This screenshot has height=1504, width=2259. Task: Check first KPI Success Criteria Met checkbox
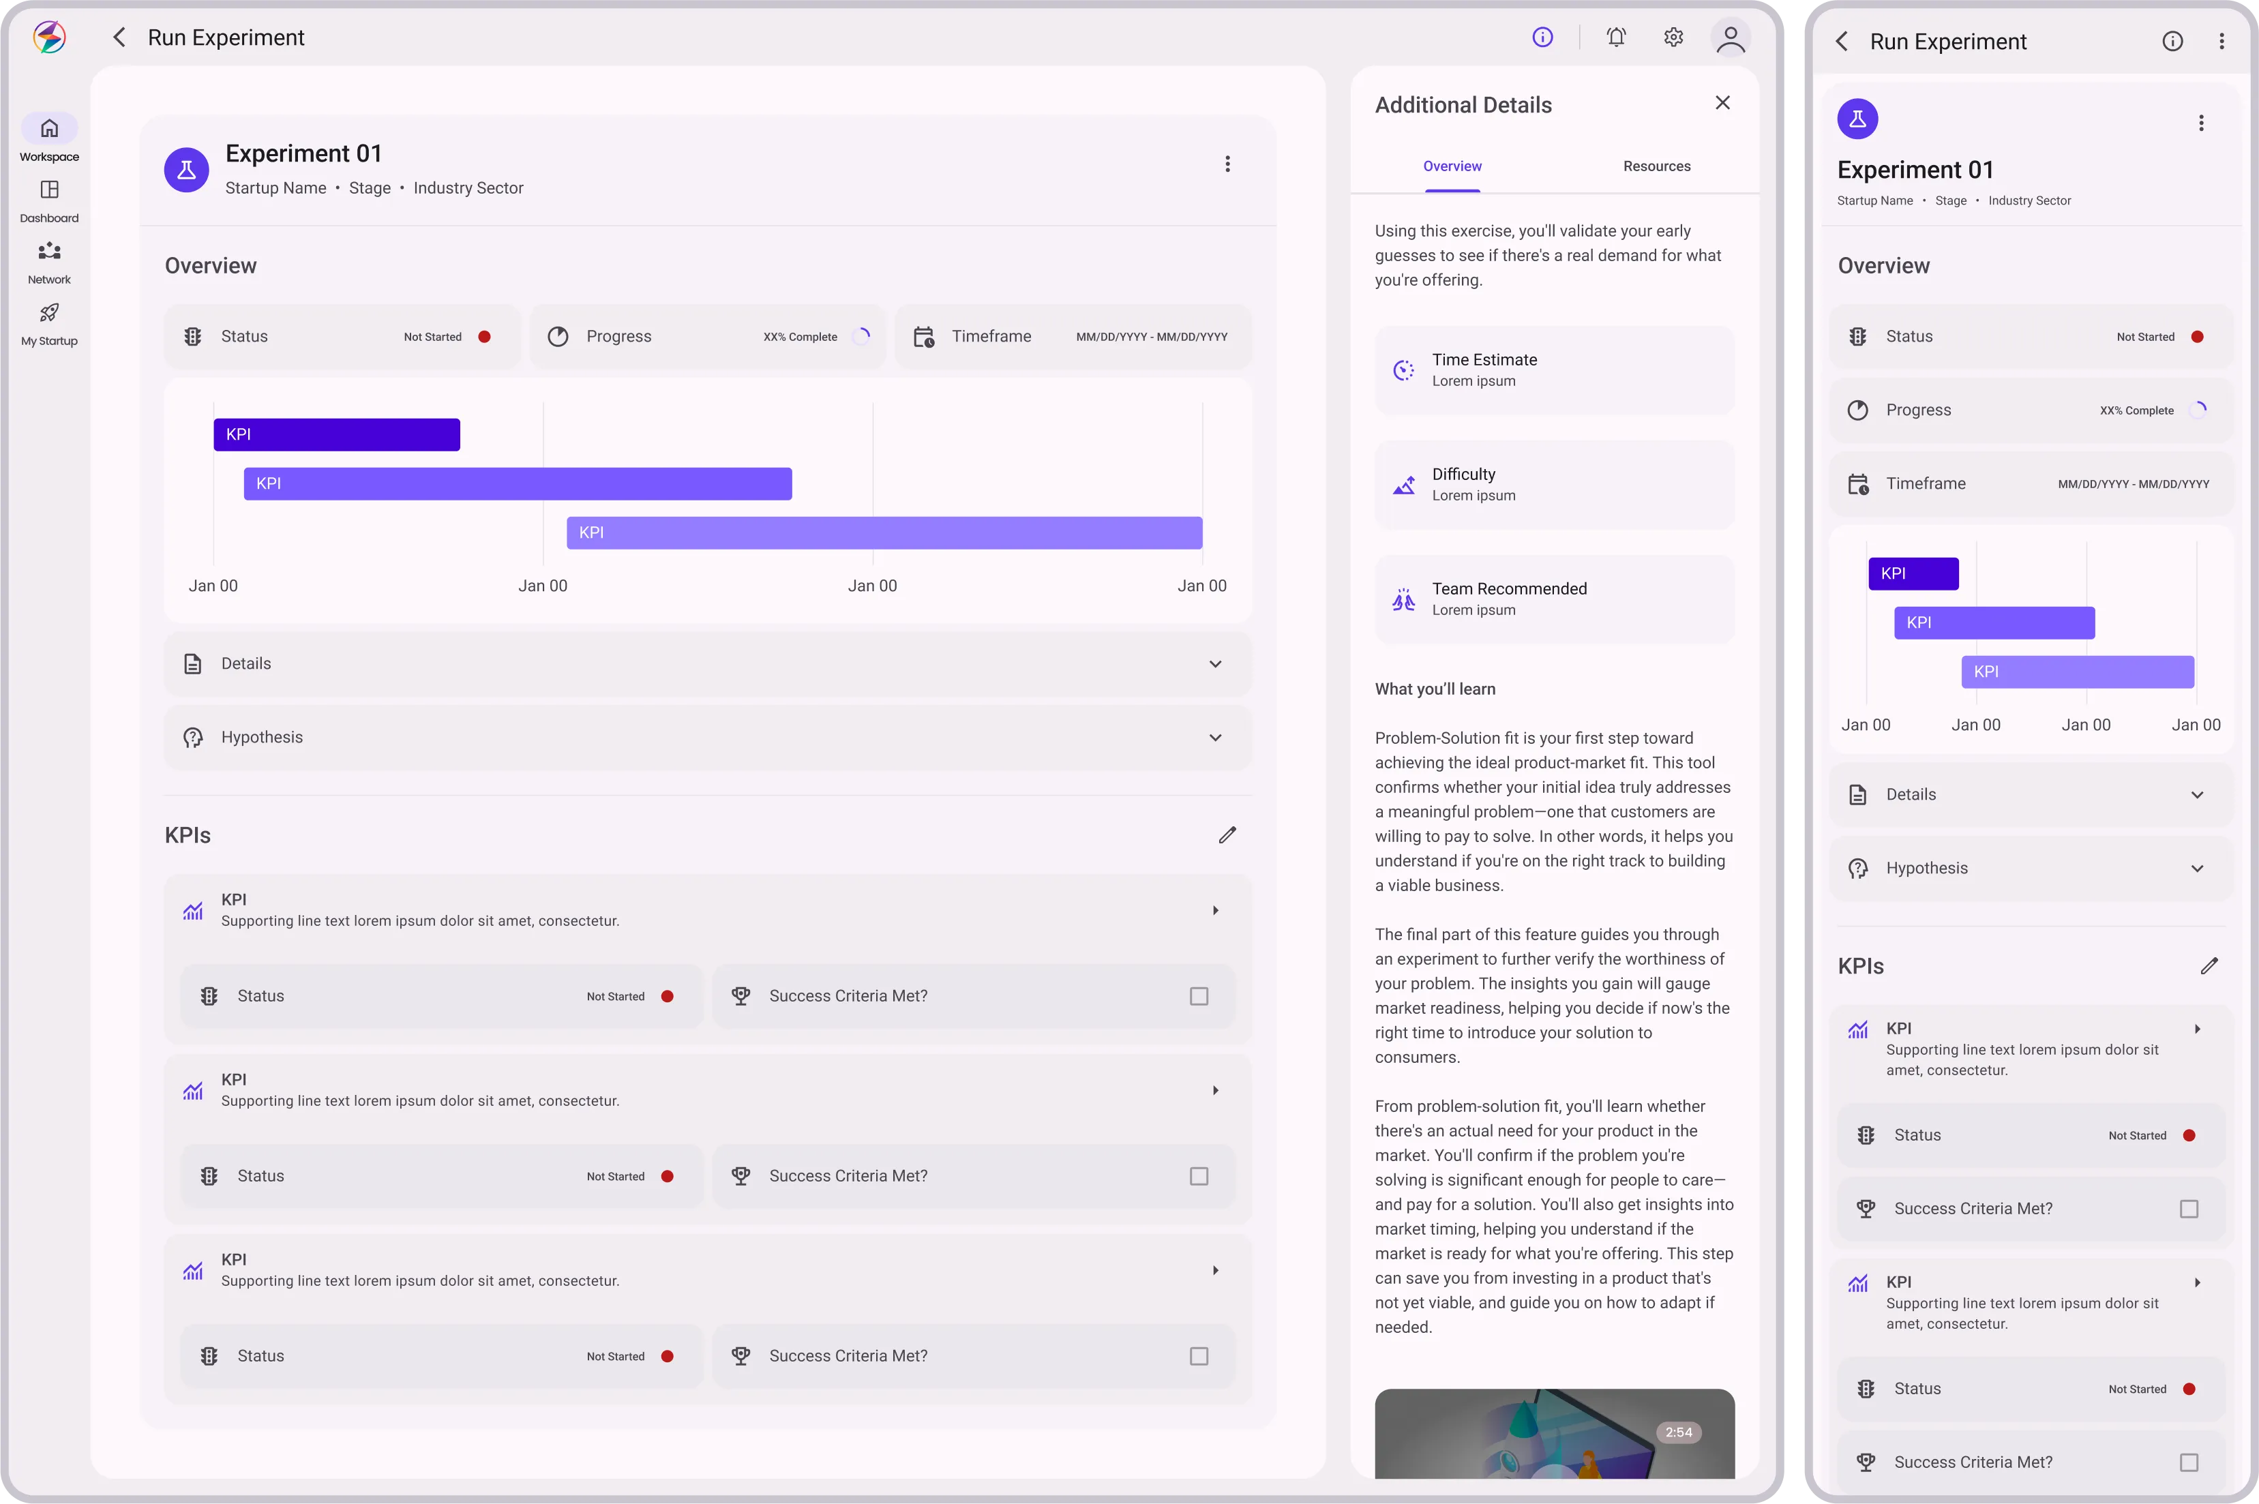1198,997
